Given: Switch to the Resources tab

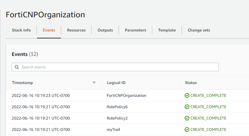Looking at the screenshot, I should (76, 30).
